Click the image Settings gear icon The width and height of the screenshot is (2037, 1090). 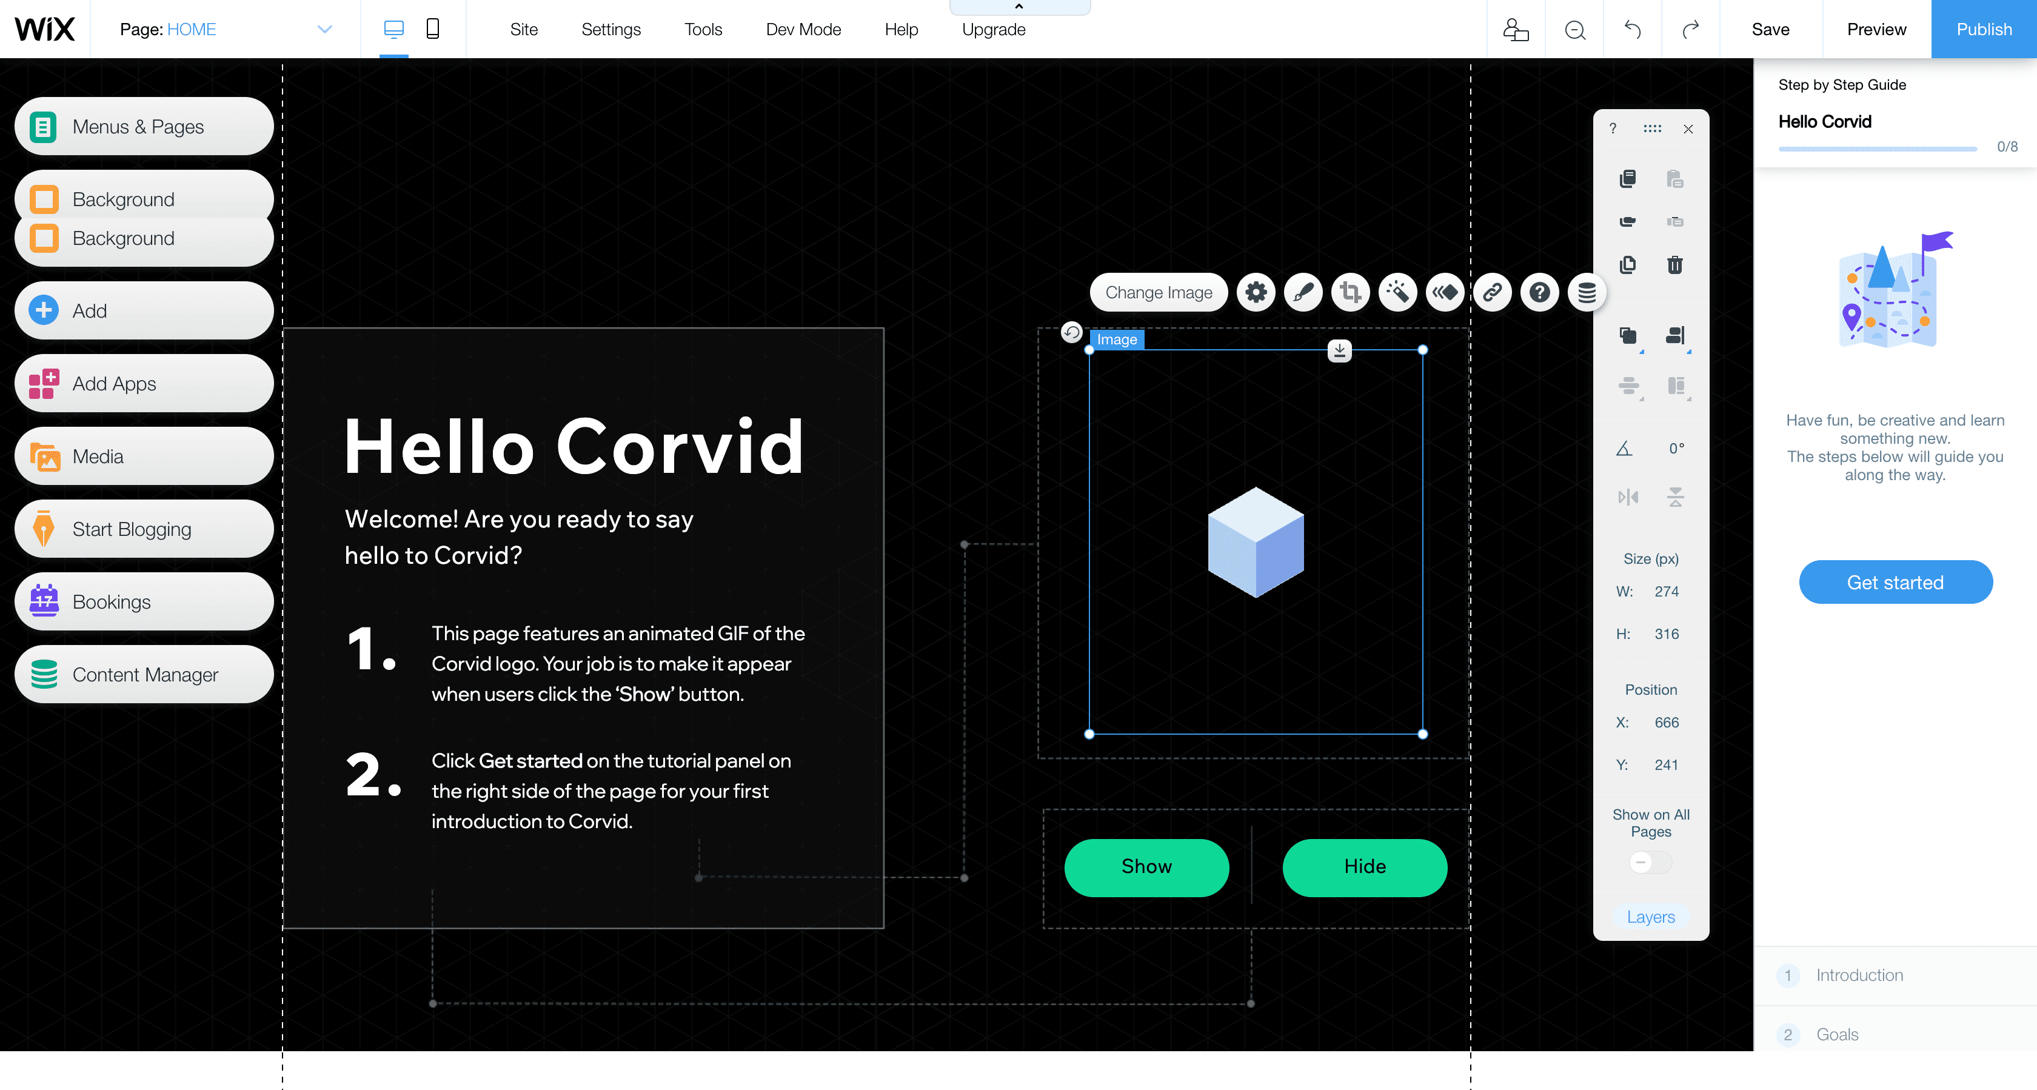tap(1256, 293)
